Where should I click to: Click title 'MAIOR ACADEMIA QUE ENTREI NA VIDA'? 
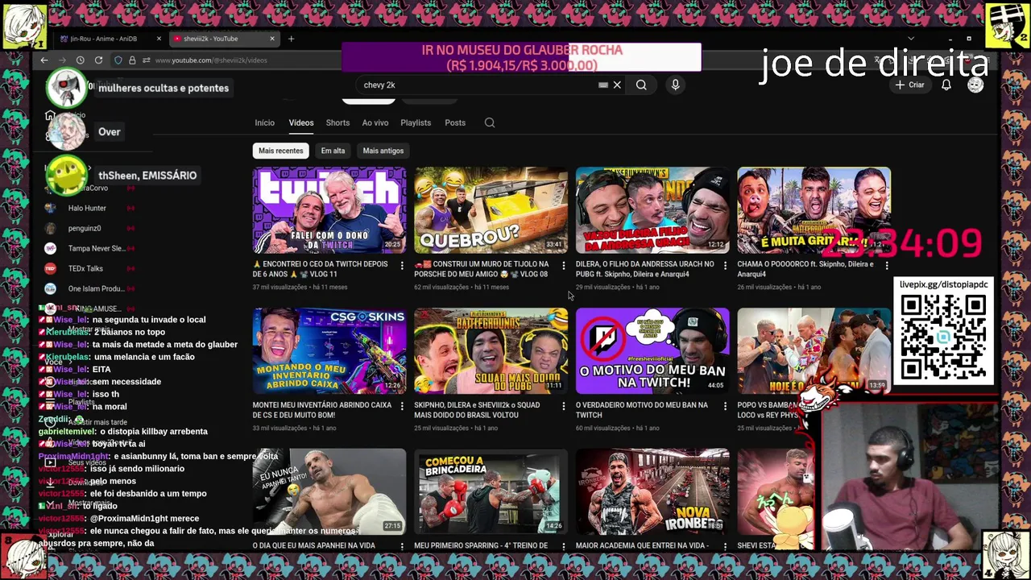coord(642,546)
